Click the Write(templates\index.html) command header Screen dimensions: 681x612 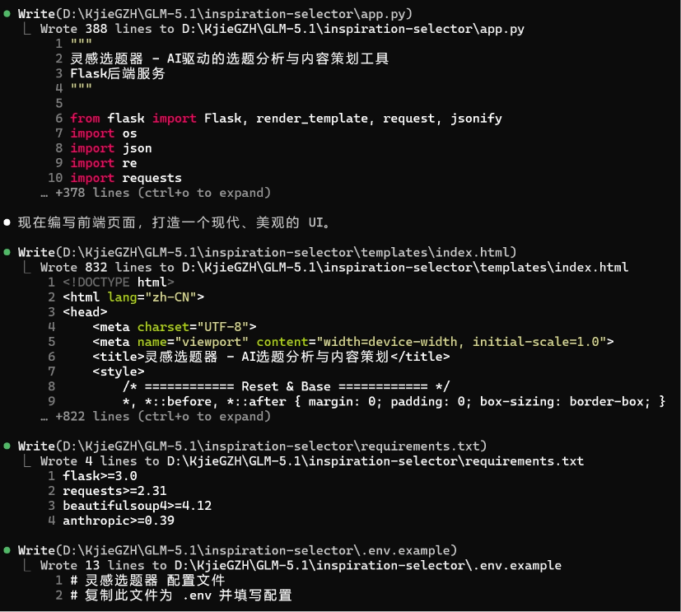[x=267, y=252]
